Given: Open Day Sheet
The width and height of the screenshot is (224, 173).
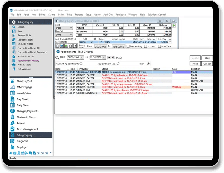Looking at the screenshot, I should [x=22, y=99].
